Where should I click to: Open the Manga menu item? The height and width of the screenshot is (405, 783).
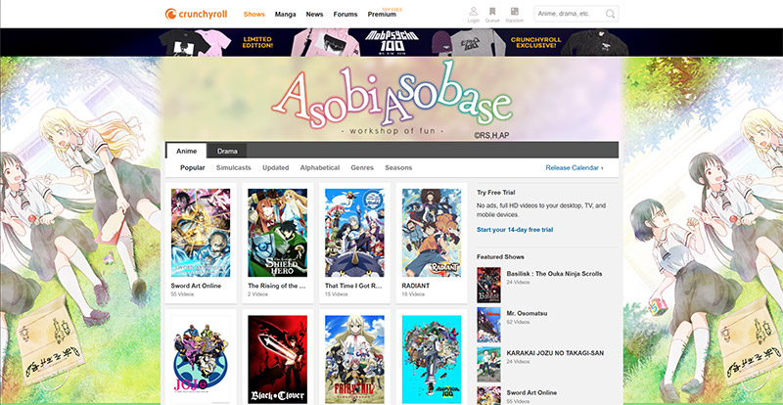(285, 14)
